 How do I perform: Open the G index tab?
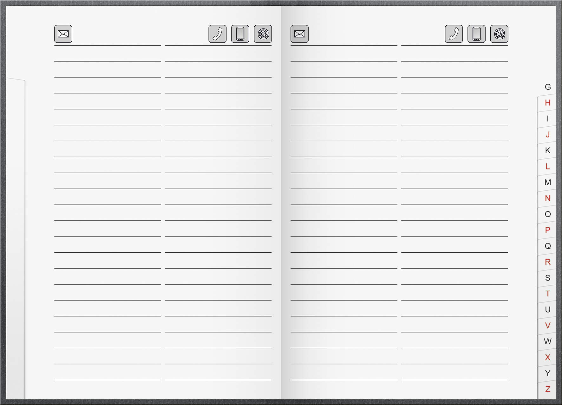[548, 87]
